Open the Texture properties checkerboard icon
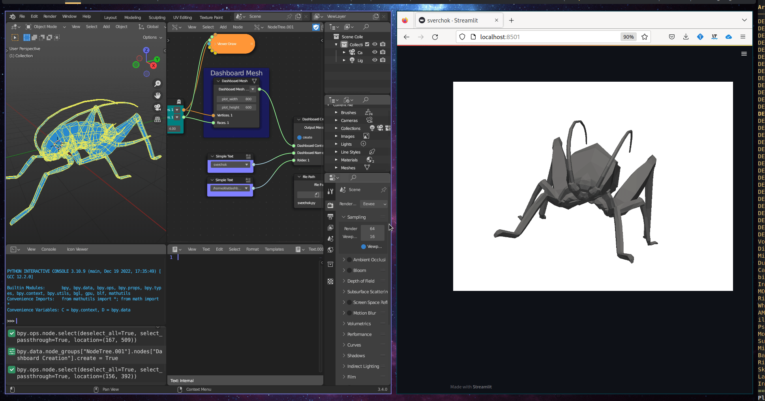The image size is (765, 401). [330, 281]
